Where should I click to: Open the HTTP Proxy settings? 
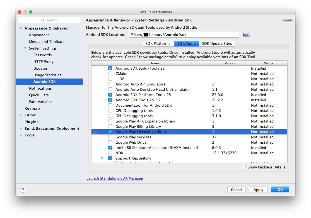tap(44, 62)
